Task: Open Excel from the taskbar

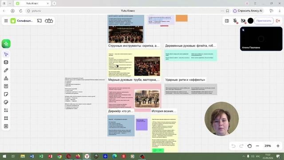Action: pos(41,156)
